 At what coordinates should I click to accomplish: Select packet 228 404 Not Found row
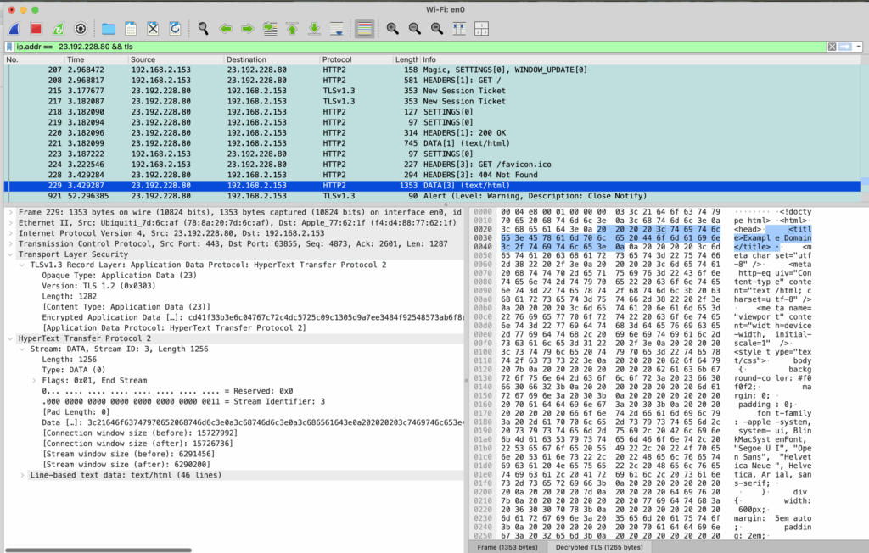click(432, 175)
